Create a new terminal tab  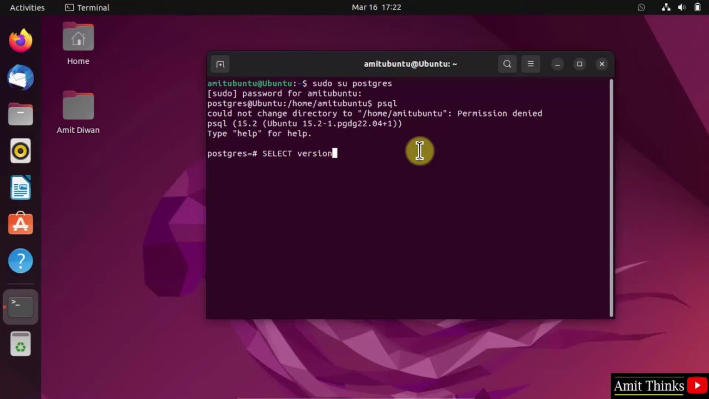tap(220, 64)
